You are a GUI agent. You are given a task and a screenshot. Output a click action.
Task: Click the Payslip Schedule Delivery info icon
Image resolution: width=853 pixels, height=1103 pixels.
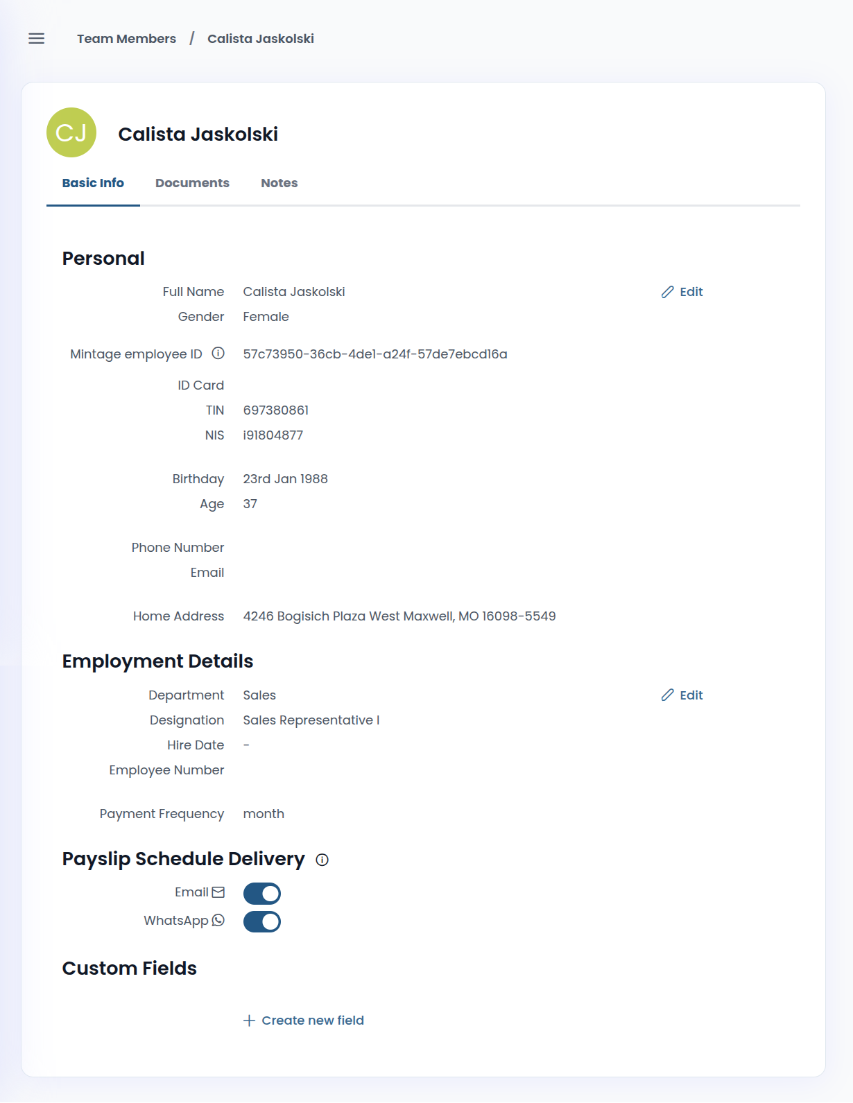pos(322,860)
